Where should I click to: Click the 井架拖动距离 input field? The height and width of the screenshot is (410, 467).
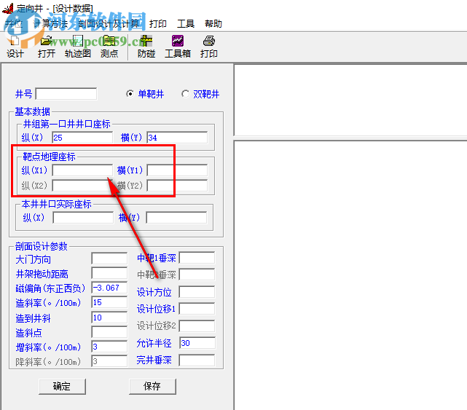click(109, 273)
